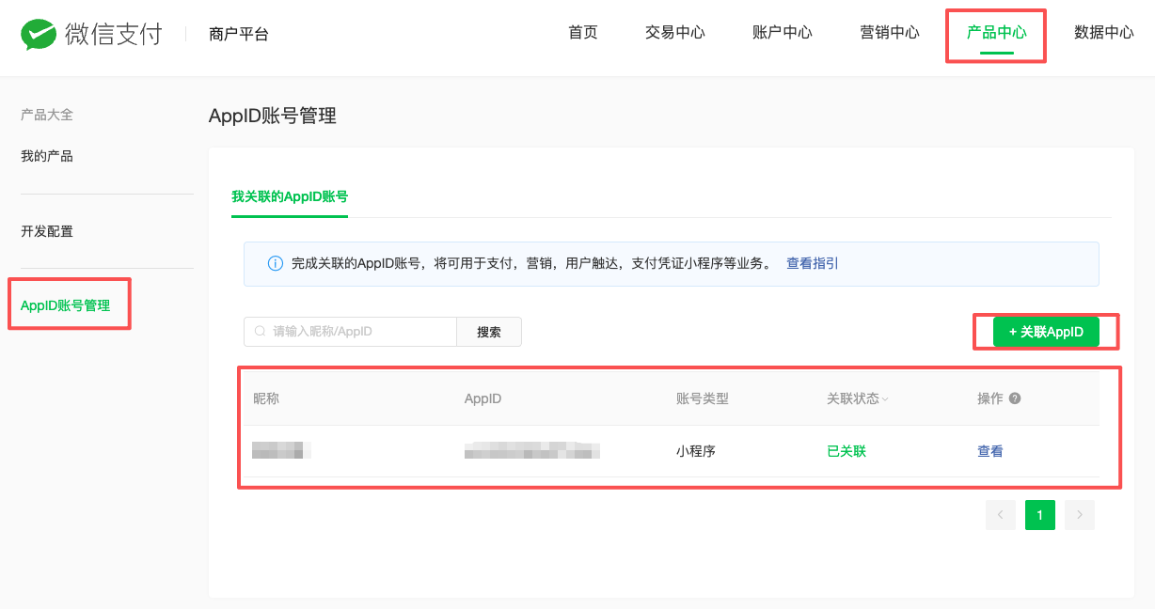Click the 已关联 status text

(x=846, y=451)
